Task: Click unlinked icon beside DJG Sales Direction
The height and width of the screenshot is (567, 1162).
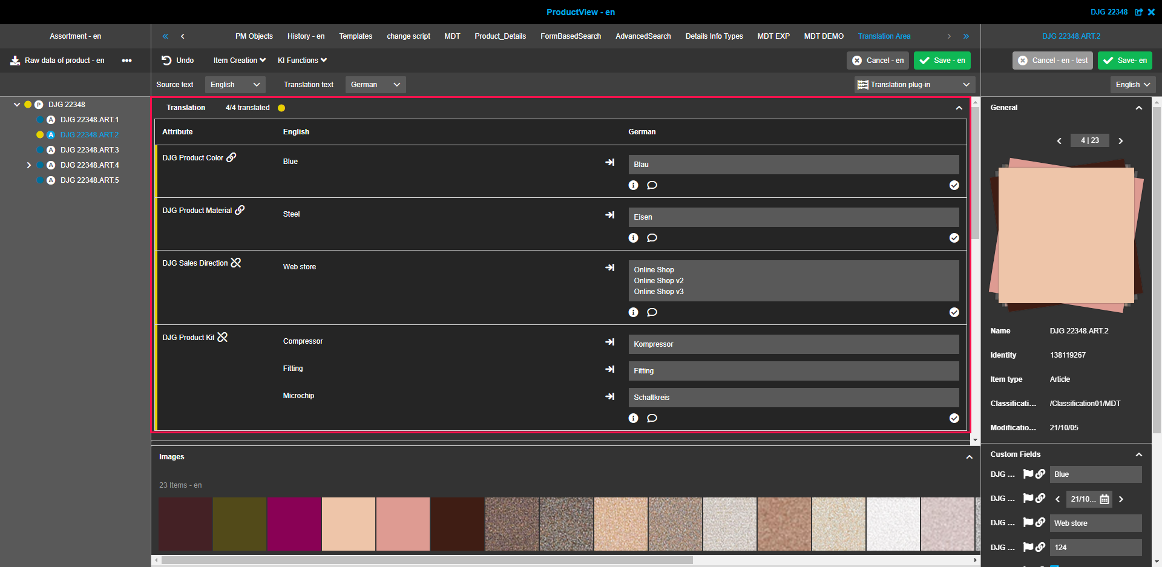Action: click(x=236, y=263)
